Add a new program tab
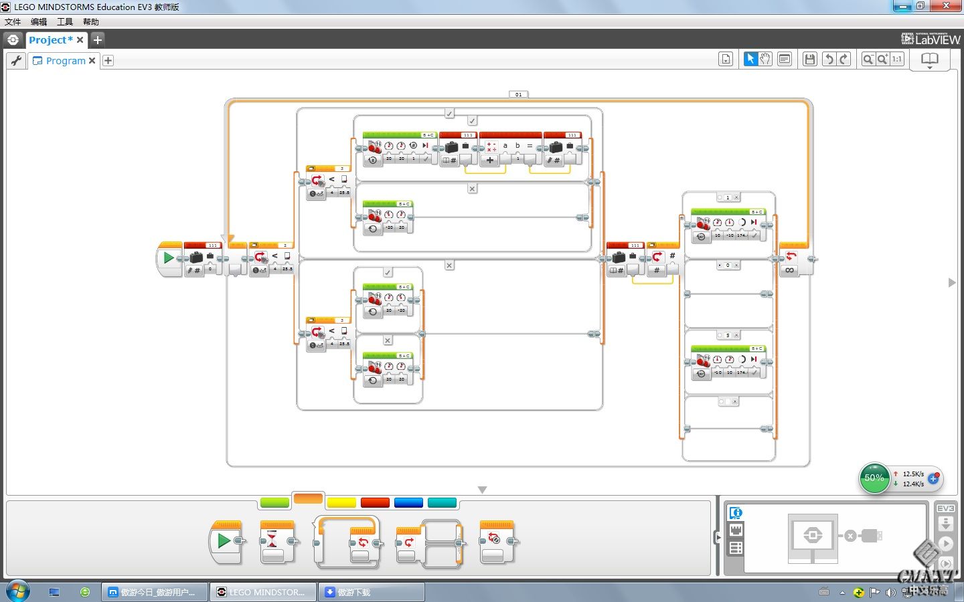 108,61
